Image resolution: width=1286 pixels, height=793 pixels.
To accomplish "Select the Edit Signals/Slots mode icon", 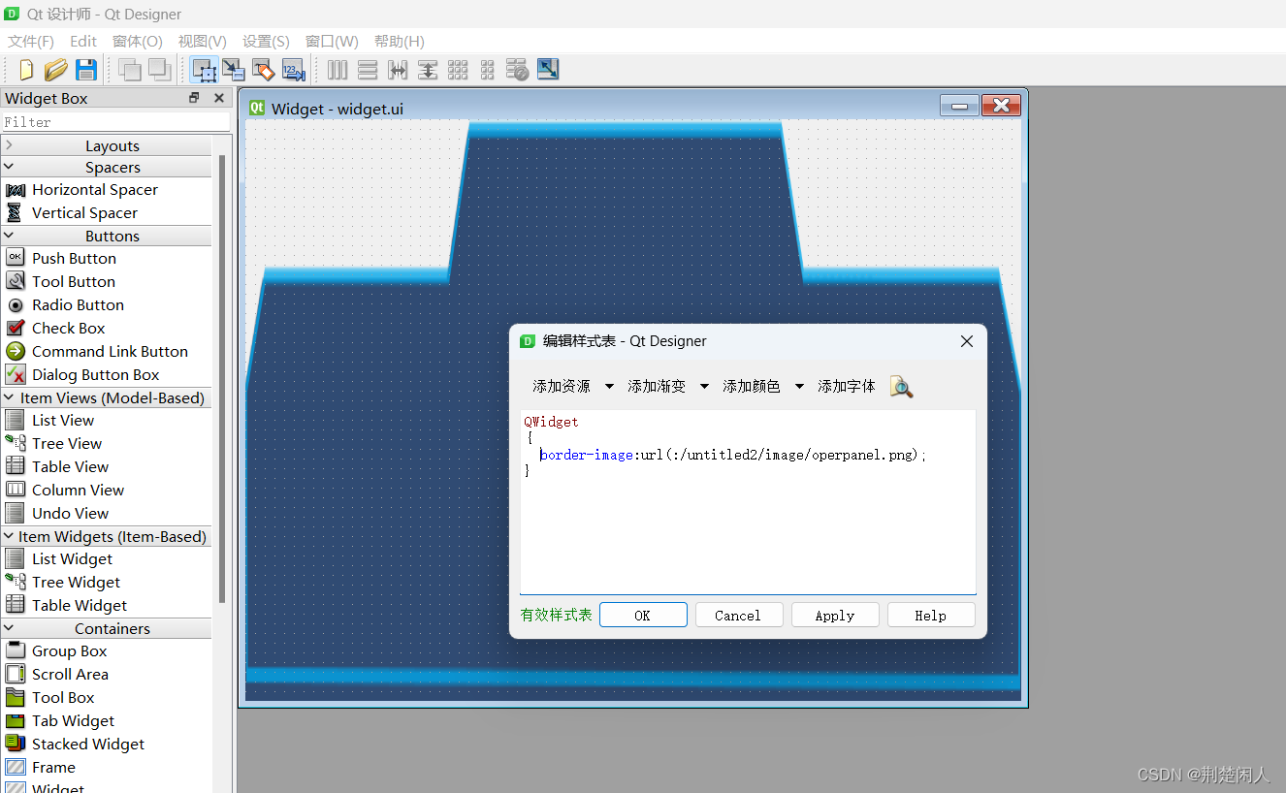I will point(233,70).
